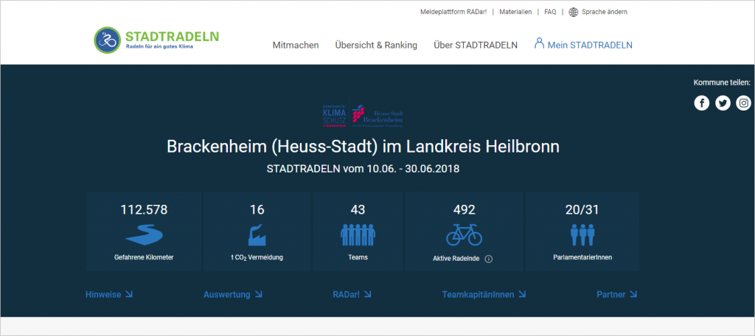This screenshot has height=336, width=755.
Task: Click the Kommune teilen label
Action: pyautogui.click(x=722, y=83)
